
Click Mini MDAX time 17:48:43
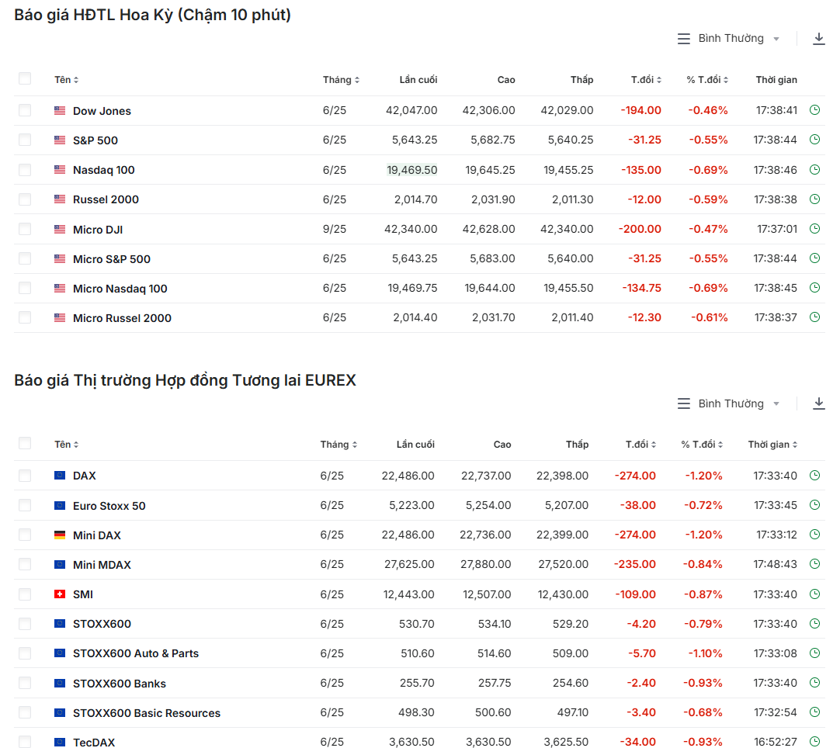point(776,564)
